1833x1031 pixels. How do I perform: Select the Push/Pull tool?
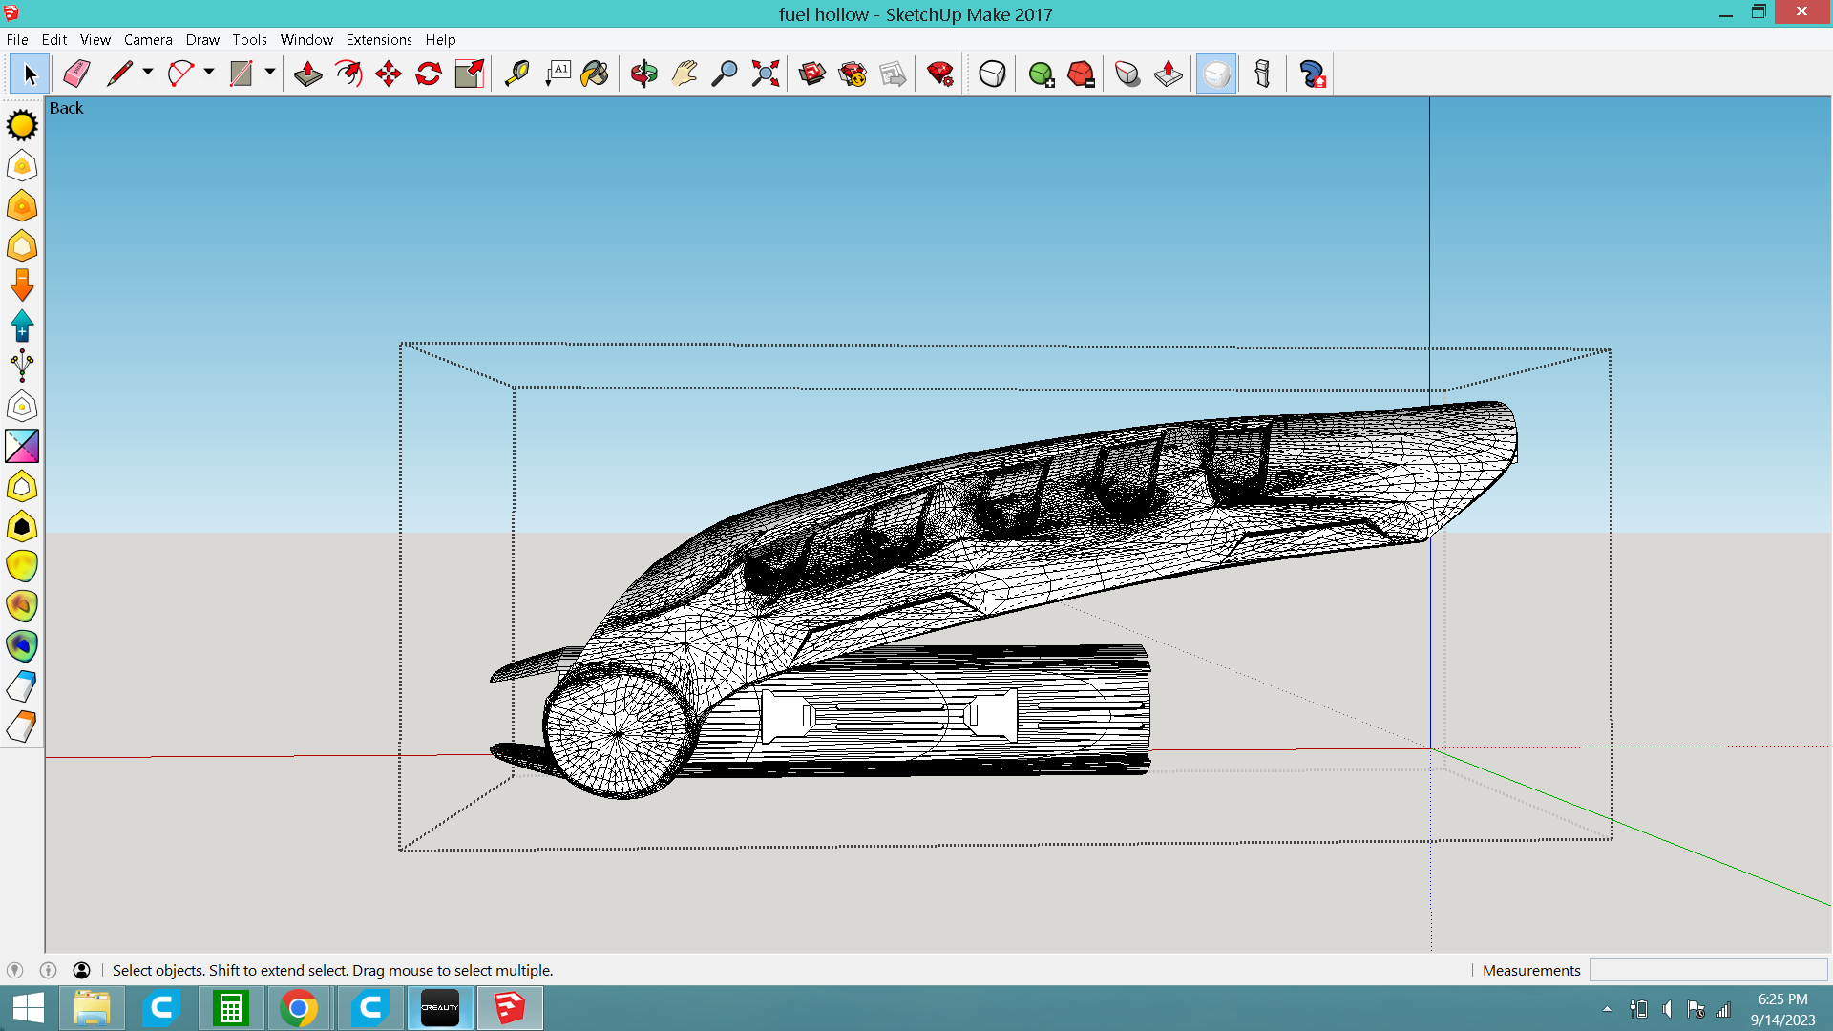[307, 74]
